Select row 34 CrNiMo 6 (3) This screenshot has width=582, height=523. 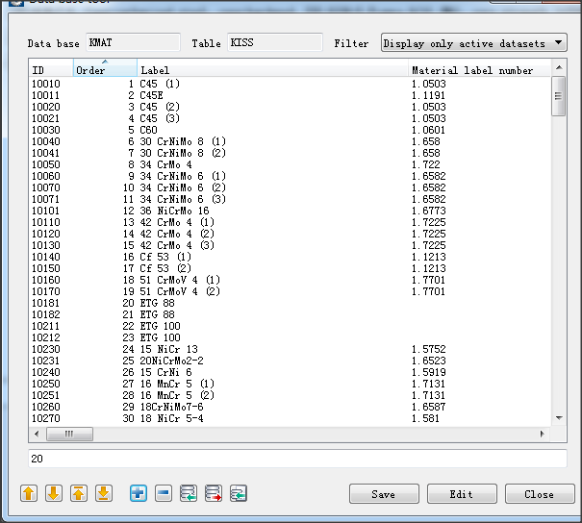click(290, 199)
